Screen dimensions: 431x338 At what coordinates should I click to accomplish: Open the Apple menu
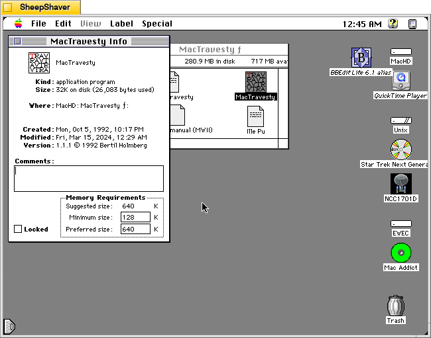(x=19, y=24)
